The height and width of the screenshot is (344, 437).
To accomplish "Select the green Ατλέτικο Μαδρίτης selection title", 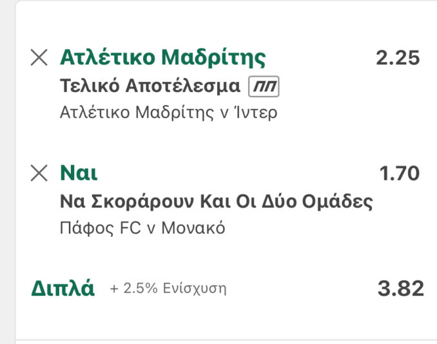I will (x=162, y=57).
